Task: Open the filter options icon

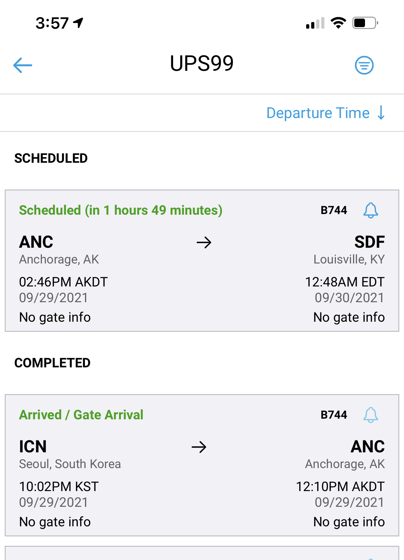Action: point(364,65)
